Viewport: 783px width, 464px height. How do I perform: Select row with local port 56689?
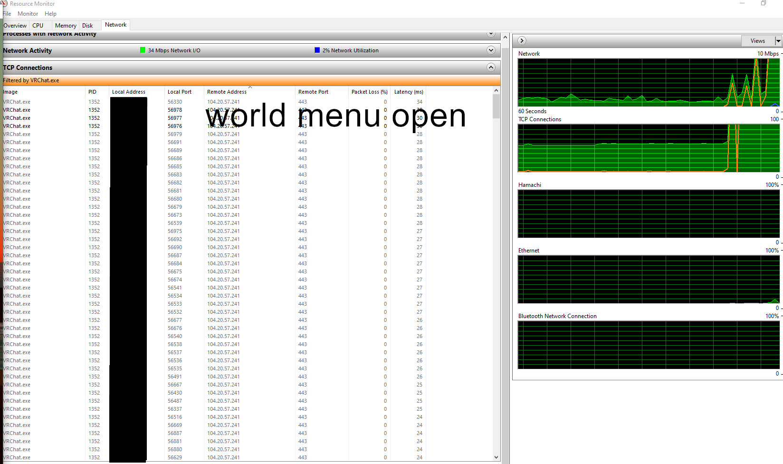click(x=247, y=150)
